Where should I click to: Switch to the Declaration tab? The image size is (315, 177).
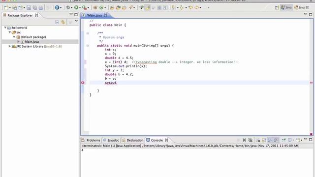click(x=133, y=140)
